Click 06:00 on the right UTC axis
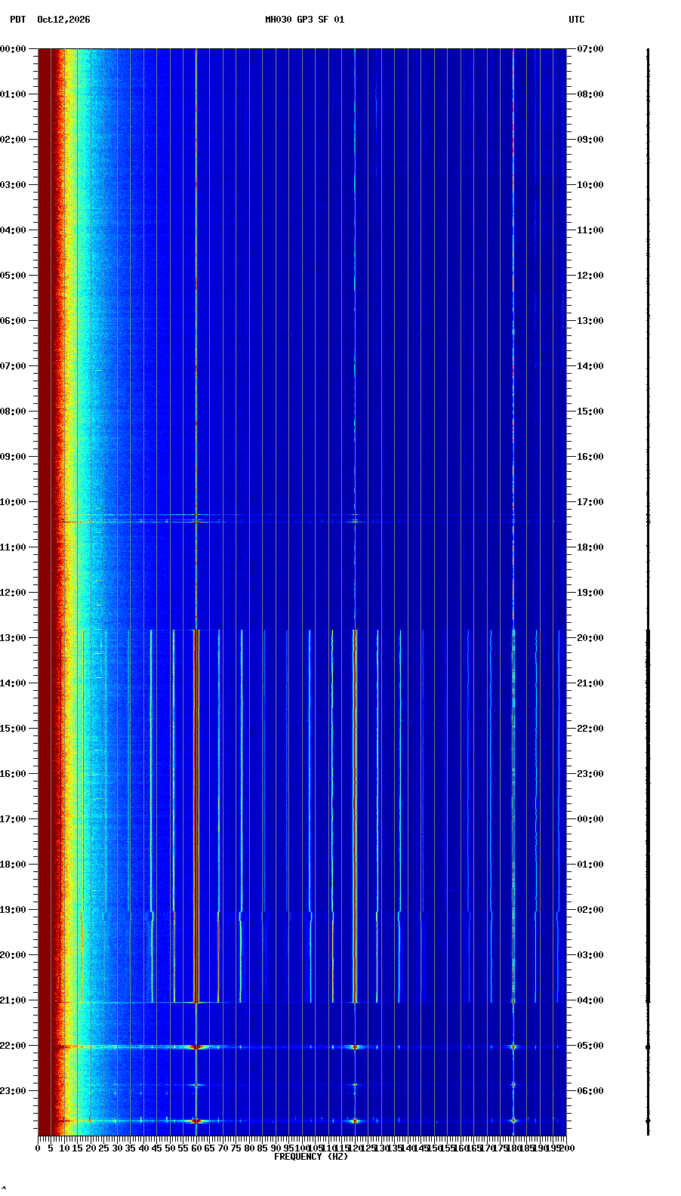This screenshot has height=1196, width=681. (x=590, y=1091)
